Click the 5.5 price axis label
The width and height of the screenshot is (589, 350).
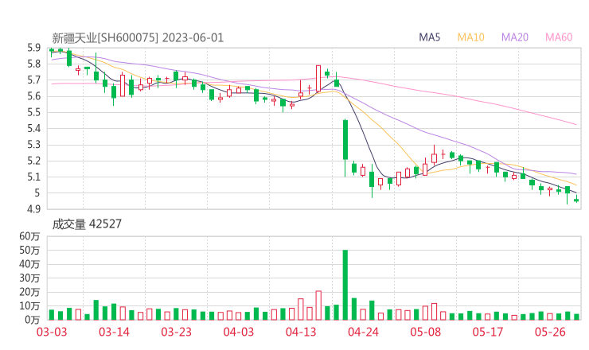33,112
